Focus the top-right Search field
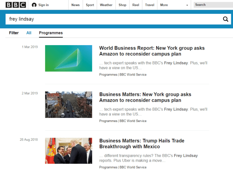 coord(213,5)
